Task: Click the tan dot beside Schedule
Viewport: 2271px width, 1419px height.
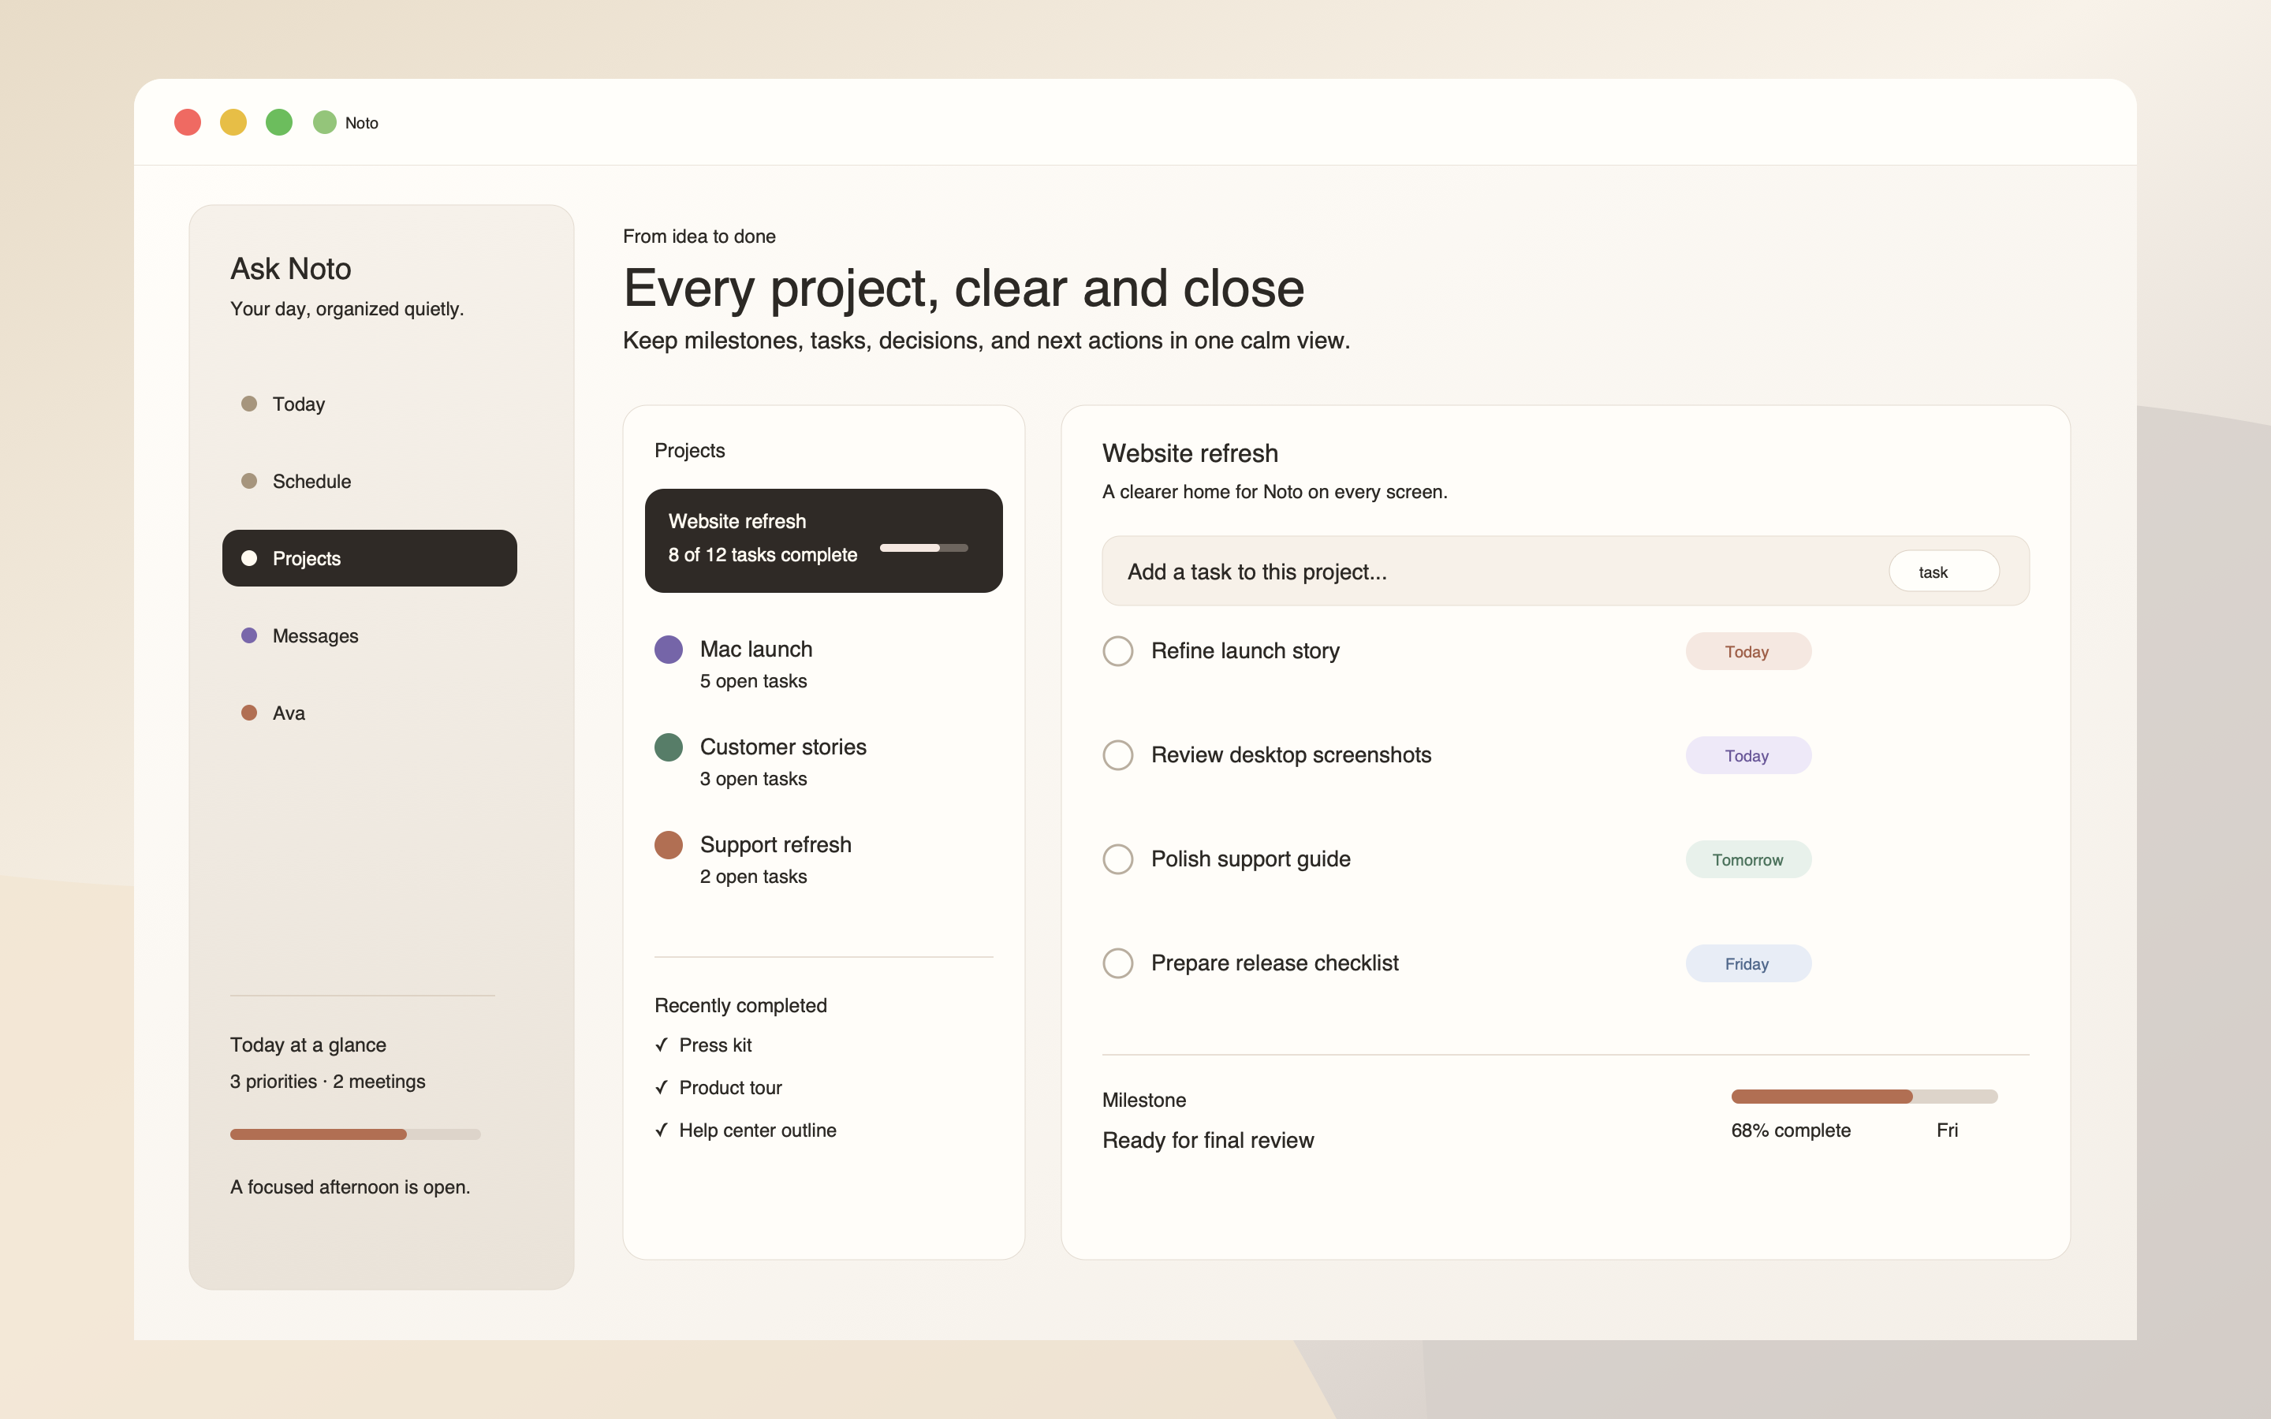Action: tap(248, 481)
